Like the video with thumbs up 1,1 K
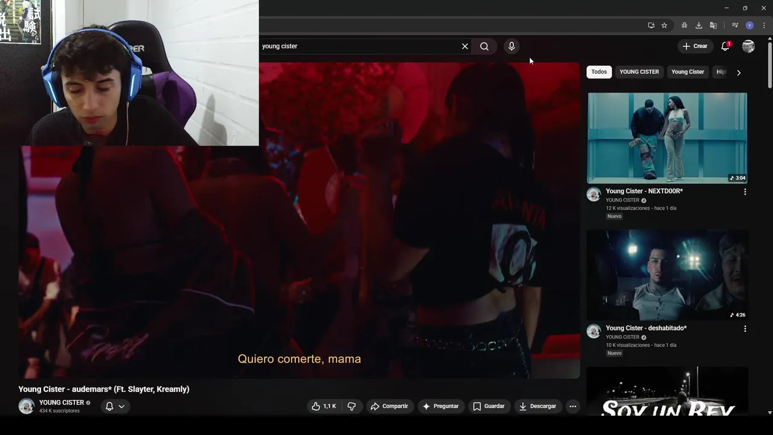773x435 pixels. 324,406
